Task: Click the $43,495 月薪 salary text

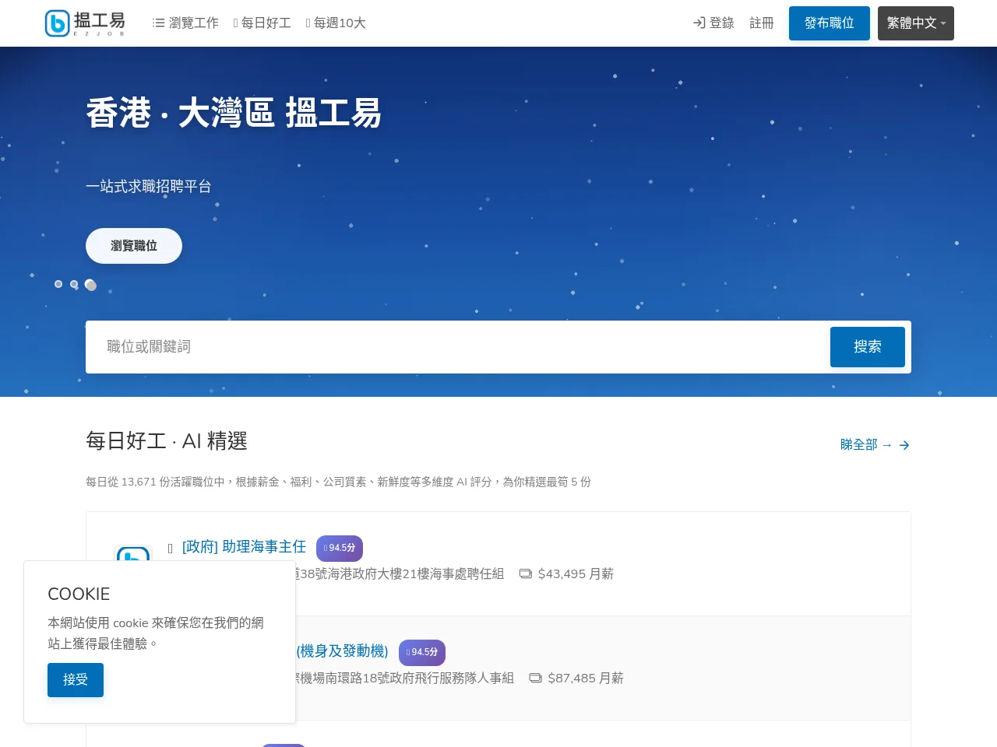Action: click(576, 574)
